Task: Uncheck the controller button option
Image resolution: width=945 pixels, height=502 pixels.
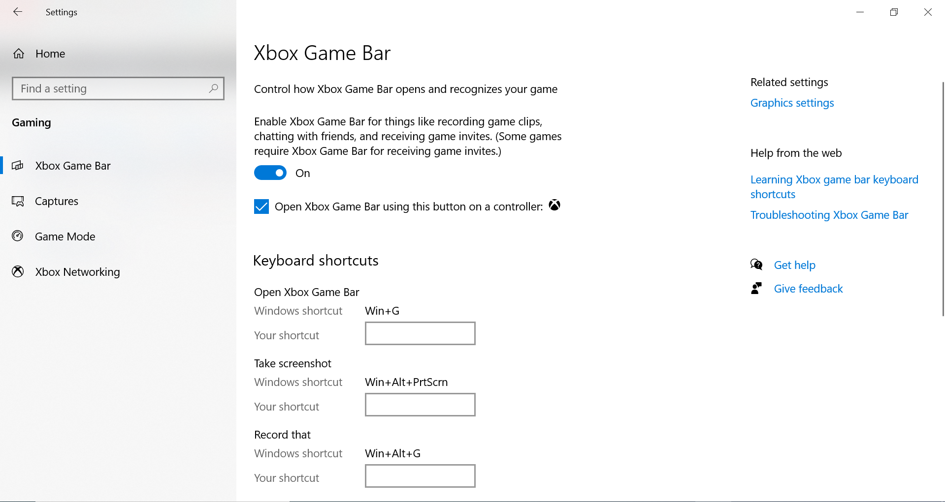Action: (261, 207)
